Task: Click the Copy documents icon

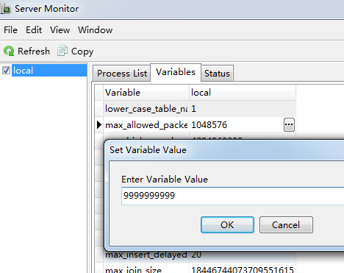Action: coord(62,51)
